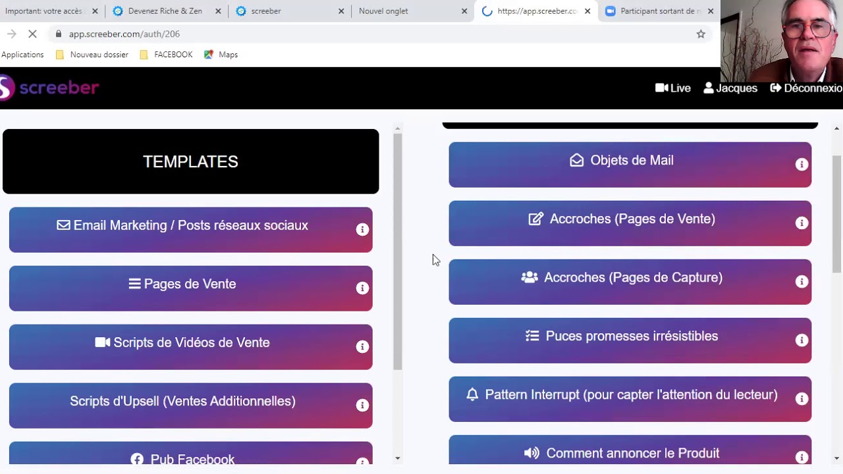Click info icon beside Email Marketing template
The width and height of the screenshot is (843, 474).
pos(362,229)
